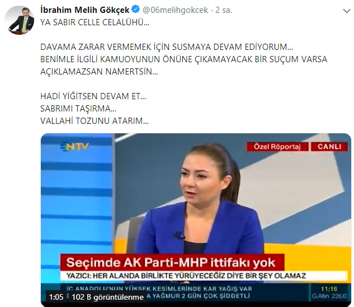Image resolution: width=354 pixels, height=307 pixels.
Task: Open the tweet via its '2 sa.' timestamp
Action: tap(224, 10)
